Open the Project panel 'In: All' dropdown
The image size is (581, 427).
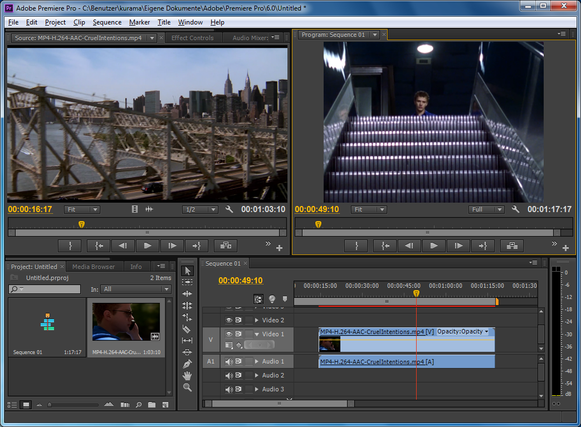click(136, 289)
